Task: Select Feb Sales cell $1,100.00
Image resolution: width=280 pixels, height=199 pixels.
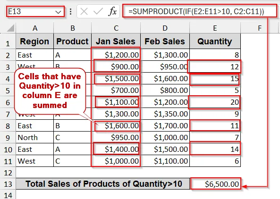Action: [165, 161]
